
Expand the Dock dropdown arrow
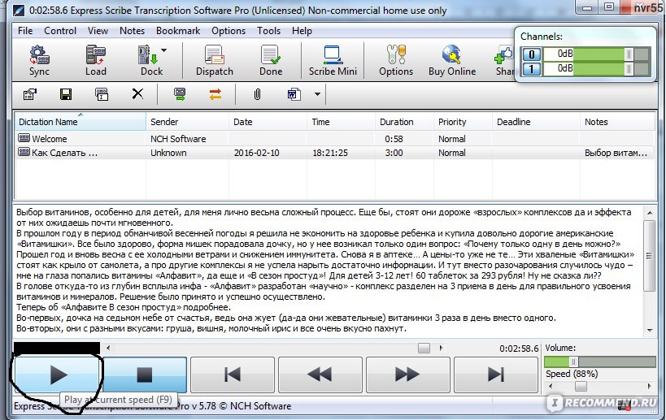coord(164,50)
